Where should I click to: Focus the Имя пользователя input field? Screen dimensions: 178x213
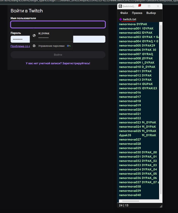tap(58, 24)
